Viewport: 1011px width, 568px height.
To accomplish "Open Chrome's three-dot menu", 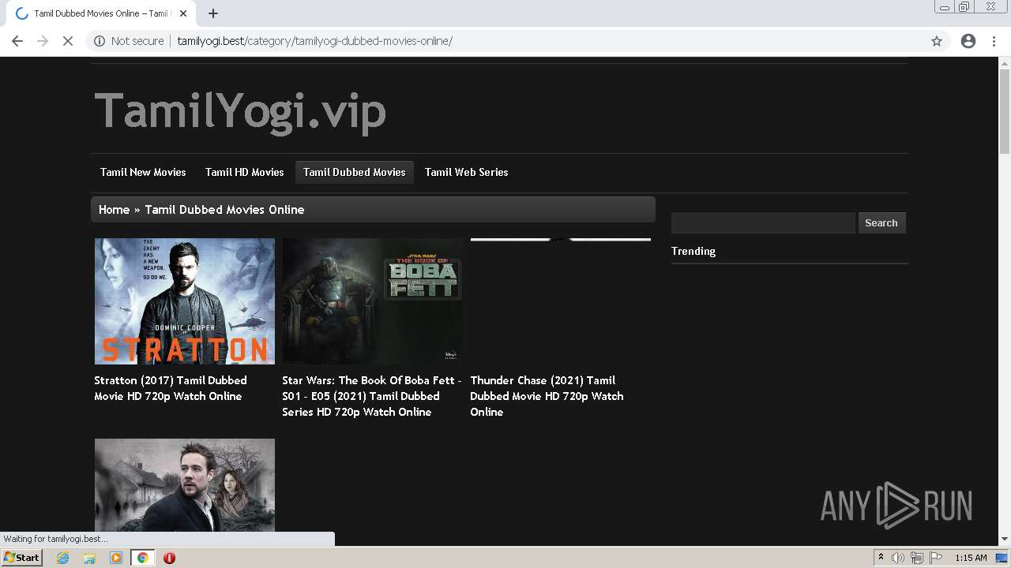I will [994, 41].
